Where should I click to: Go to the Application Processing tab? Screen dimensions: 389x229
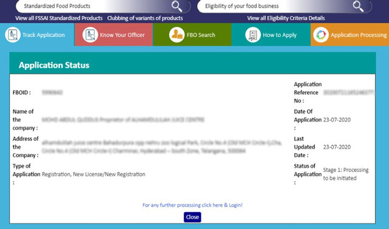point(350,35)
